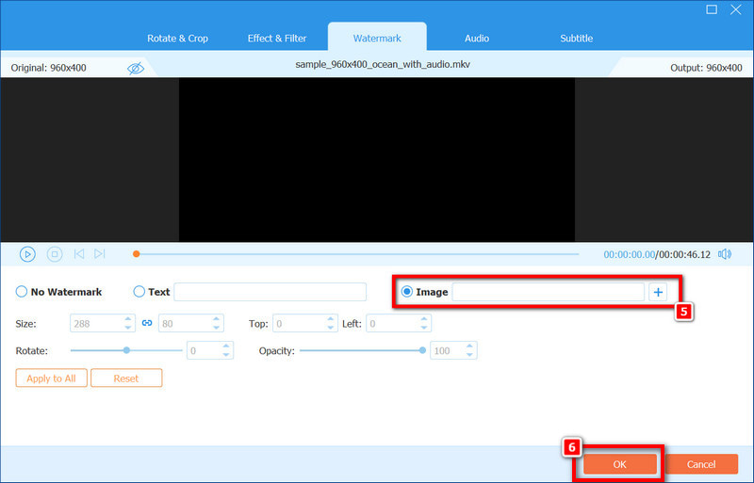This screenshot has height=483, width=754.
Task: Select the Text watermark radio button
Action: [x=139, y=292]
